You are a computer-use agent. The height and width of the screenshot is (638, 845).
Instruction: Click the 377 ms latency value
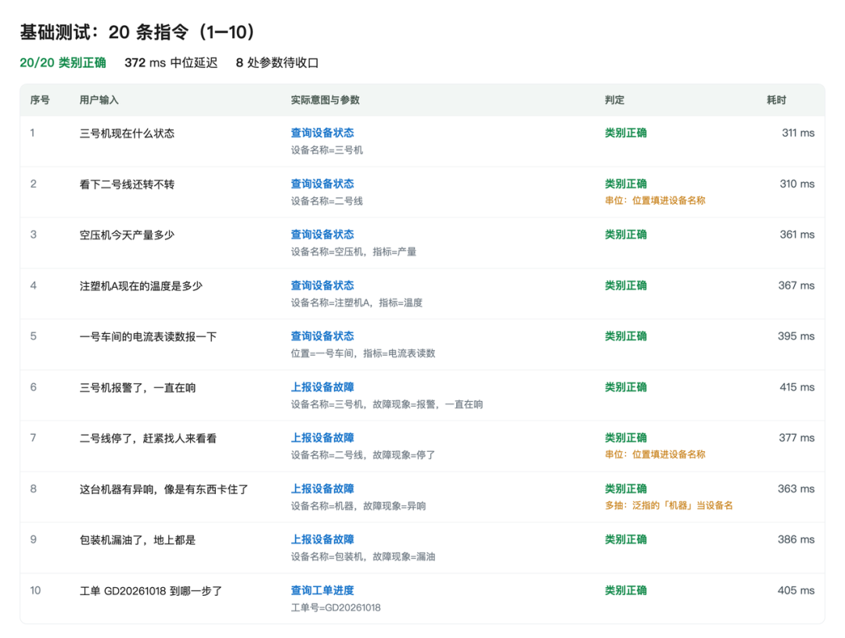coord(796,439)
